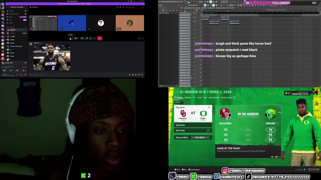Click Current project in FL Studio browser
The height and width of the screenshot is (180, 321).
click(x=165, y=13)
